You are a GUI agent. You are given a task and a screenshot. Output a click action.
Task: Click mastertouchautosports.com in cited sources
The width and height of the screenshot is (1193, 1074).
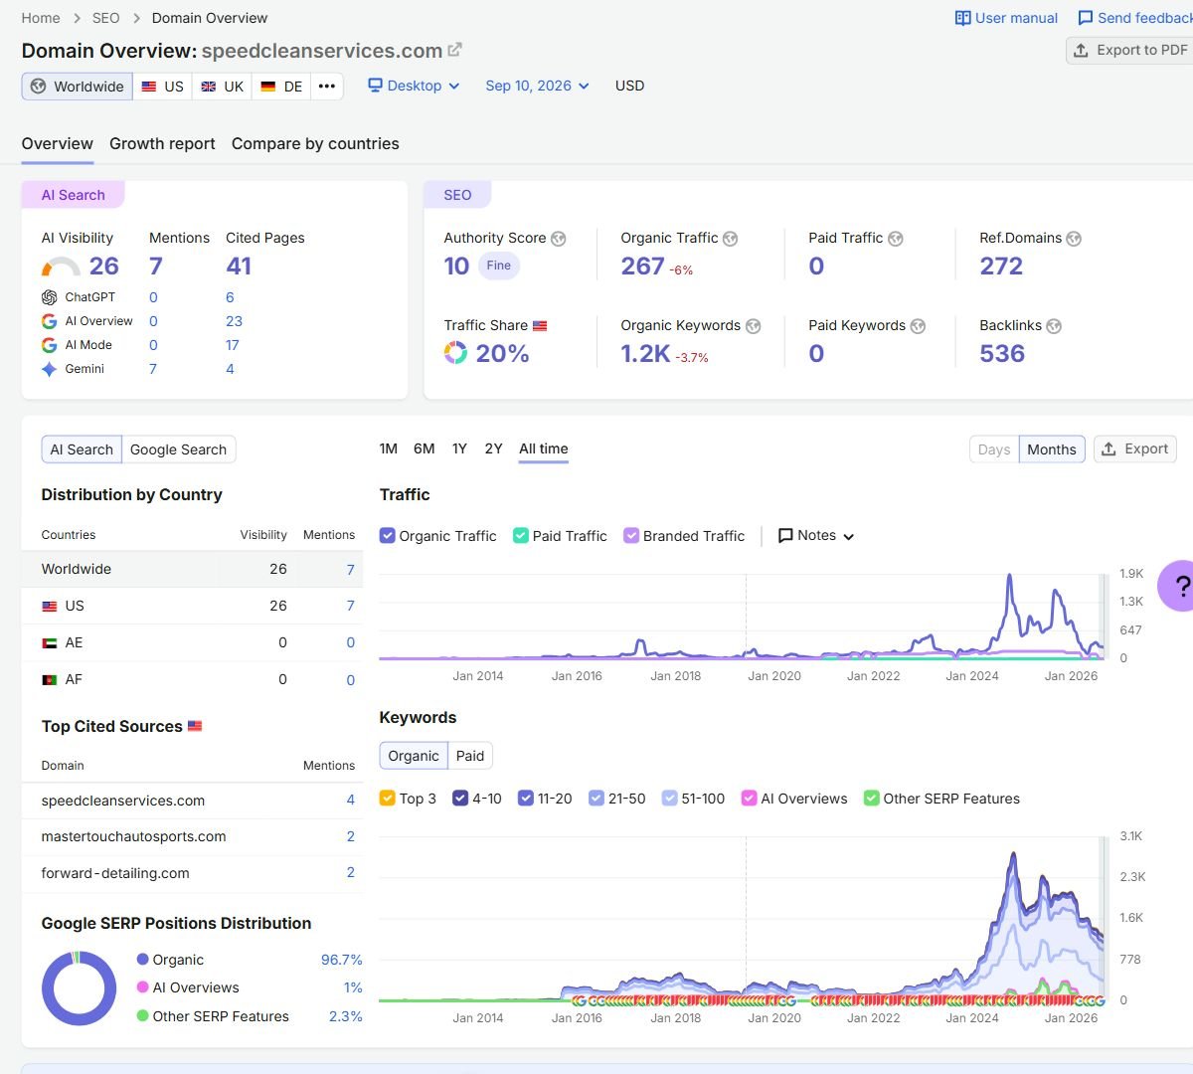[x=133, y=836]
